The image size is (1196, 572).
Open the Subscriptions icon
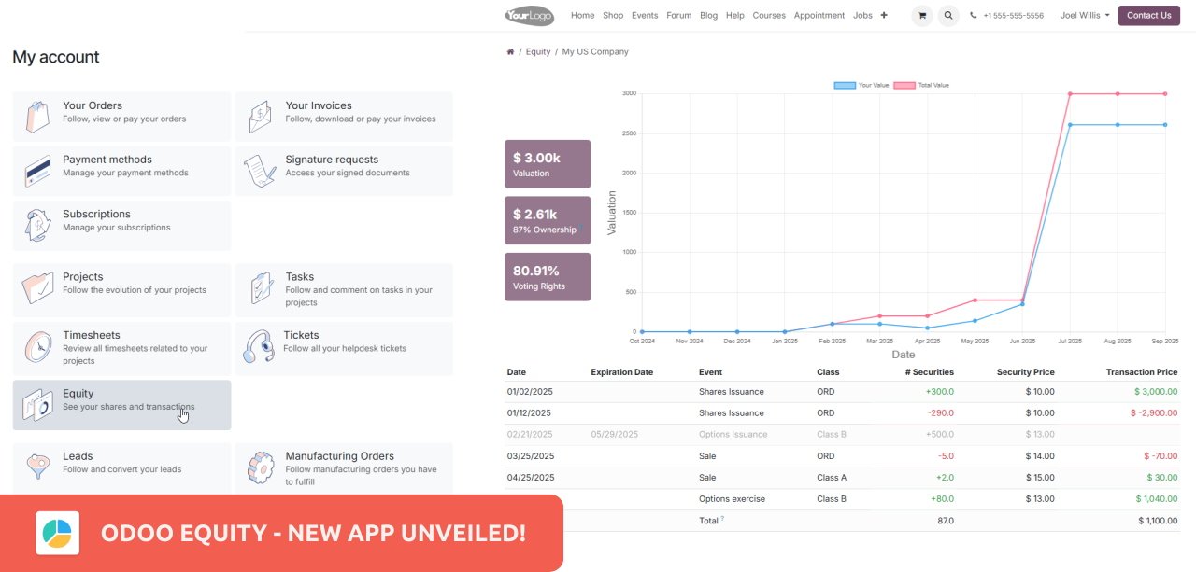[x=37, y=225]
